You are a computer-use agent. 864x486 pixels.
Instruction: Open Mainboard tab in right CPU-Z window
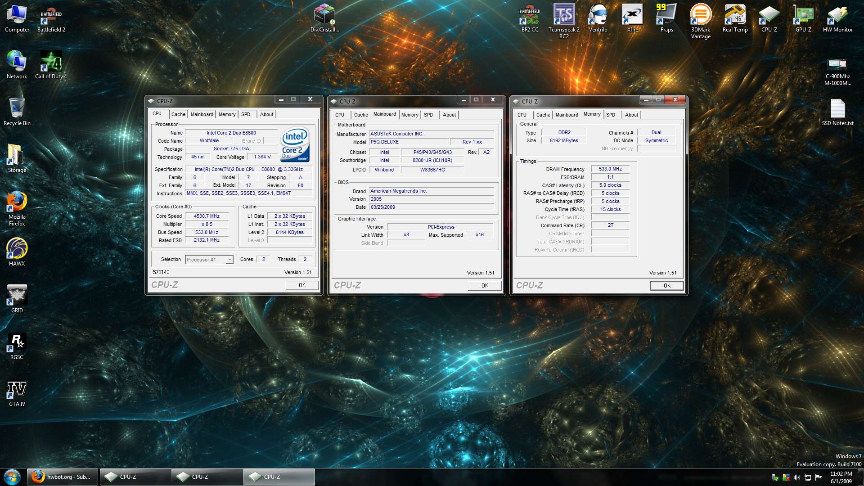click(567, 115)
